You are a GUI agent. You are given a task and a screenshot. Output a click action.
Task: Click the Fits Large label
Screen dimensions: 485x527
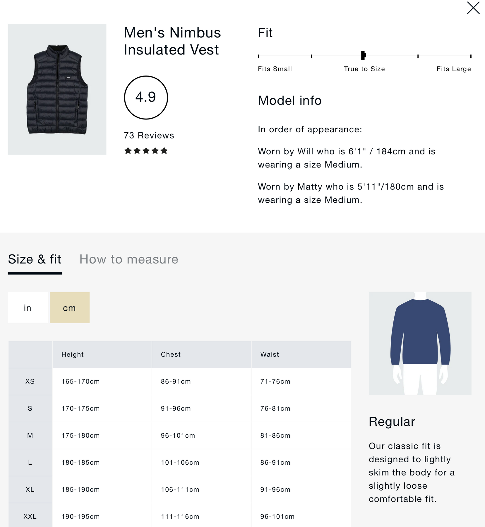tap(454, 69)
